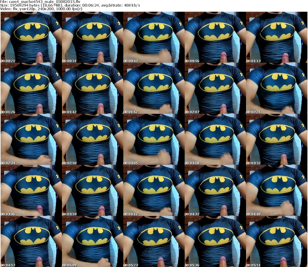Image resolution: width=308 pixels, height=267 pixels.
Task: Select the frame stamped 00:05:51
Action: tap(277, 241)
